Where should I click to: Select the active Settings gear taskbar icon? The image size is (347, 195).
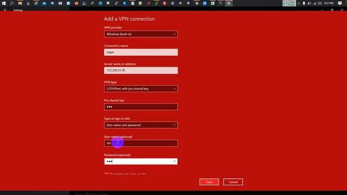click(229, 3)
